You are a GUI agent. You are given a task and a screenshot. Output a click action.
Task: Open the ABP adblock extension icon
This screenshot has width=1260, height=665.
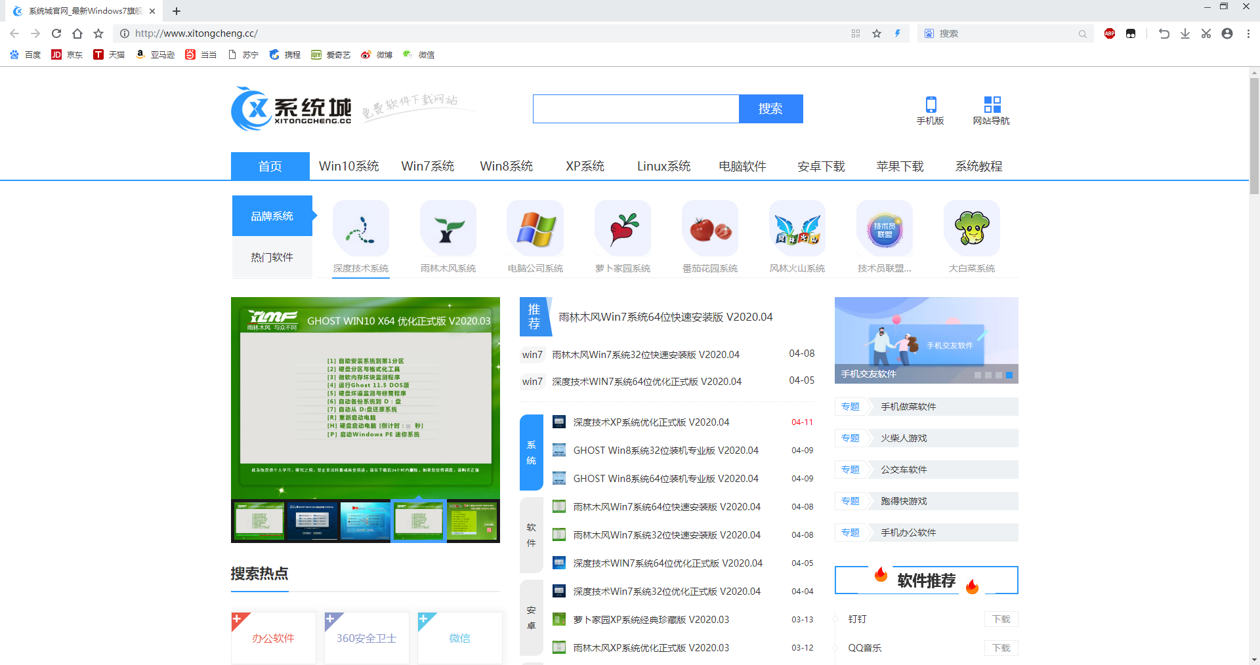(x=1110, y=33)
